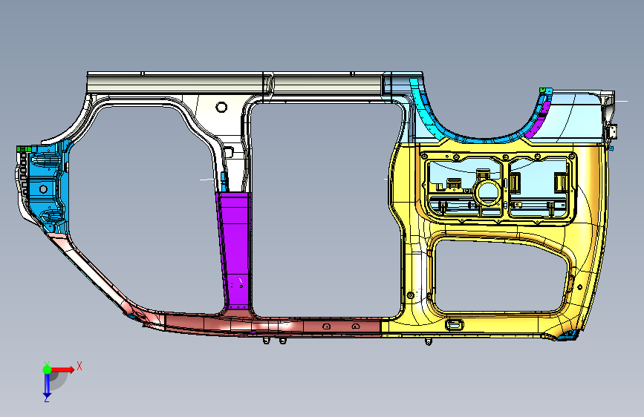Pick the oblong slot in the yellow sill
The height and width of the screenshot is (417, 644).
[455, 325]
